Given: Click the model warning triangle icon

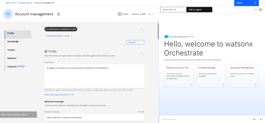Looking at the screenshot, I should (x=150, y=14).
